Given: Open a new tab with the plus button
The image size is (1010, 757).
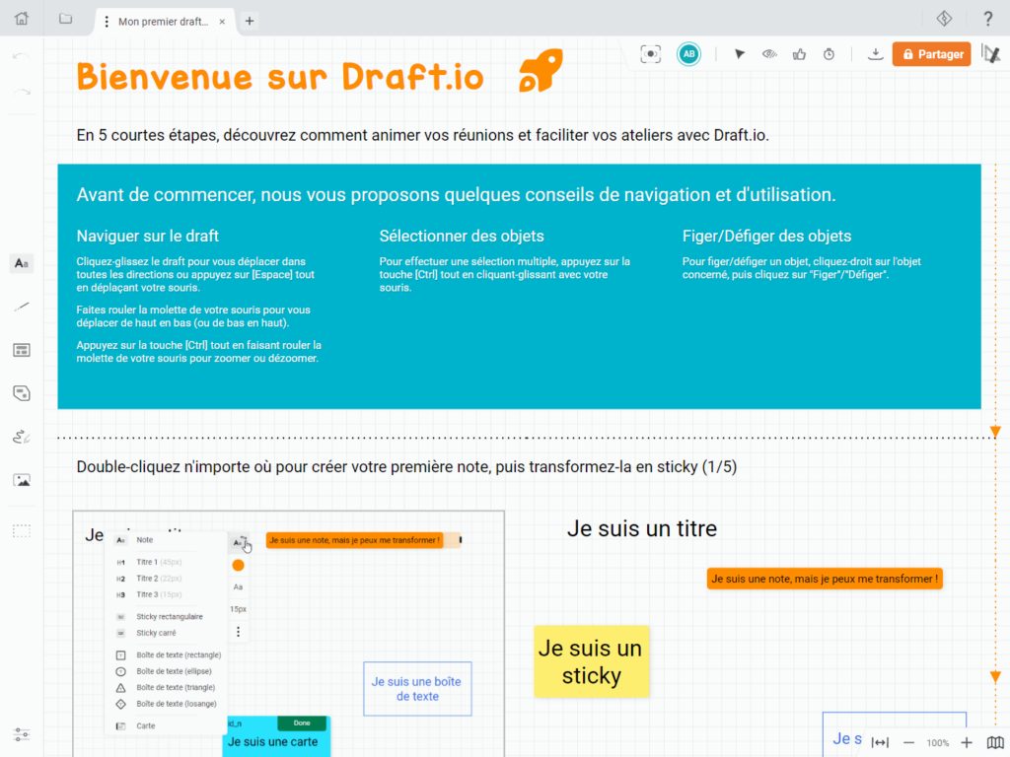Looking at the screenshot, I should pyautogui.click(x=250, y=22).
